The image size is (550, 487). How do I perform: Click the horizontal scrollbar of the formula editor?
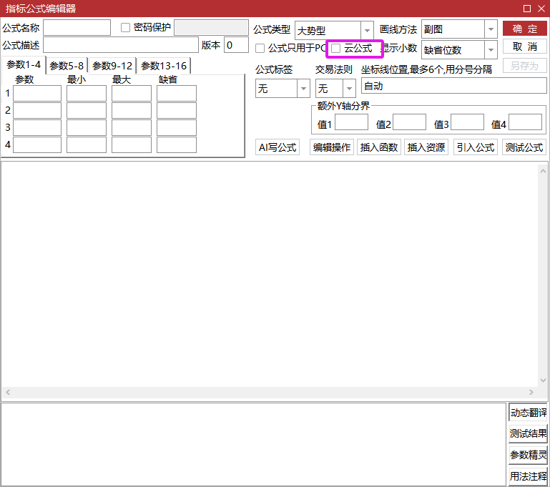[x=270, y=393]
